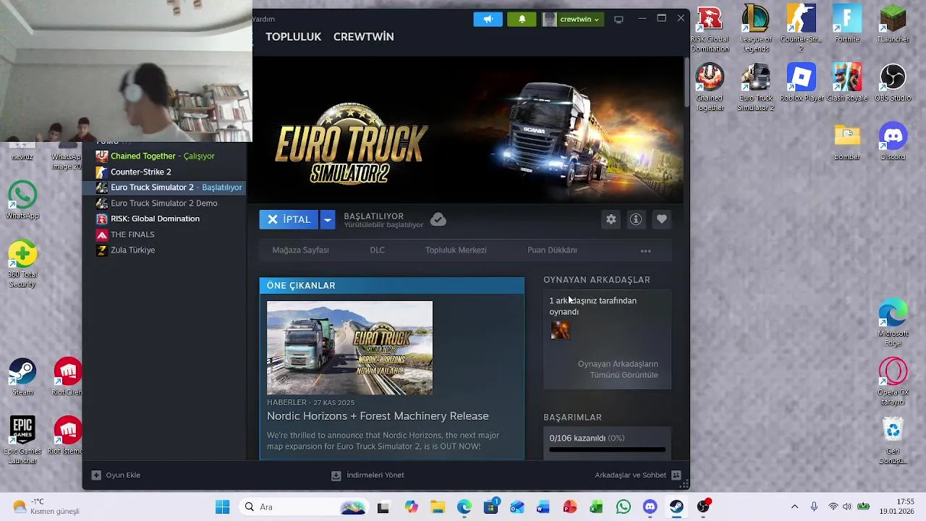Click Oyun Ekle to add a game
The image size is (926, 521).
[116, 475]
